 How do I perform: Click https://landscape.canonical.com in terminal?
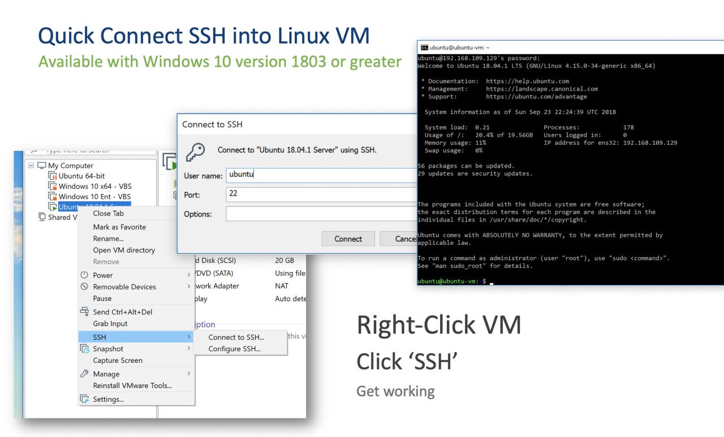click(x=542, y=89)
